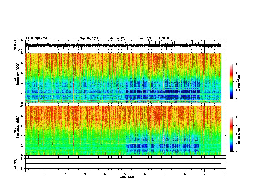Click time axis tick label "1"
This screenshot has height=195, width=253.
pos(45,174)
